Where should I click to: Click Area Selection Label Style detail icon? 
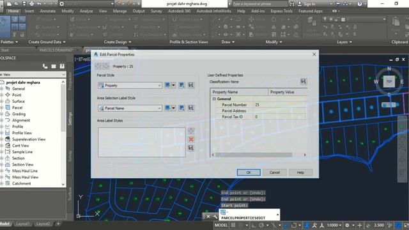[191, 108]
